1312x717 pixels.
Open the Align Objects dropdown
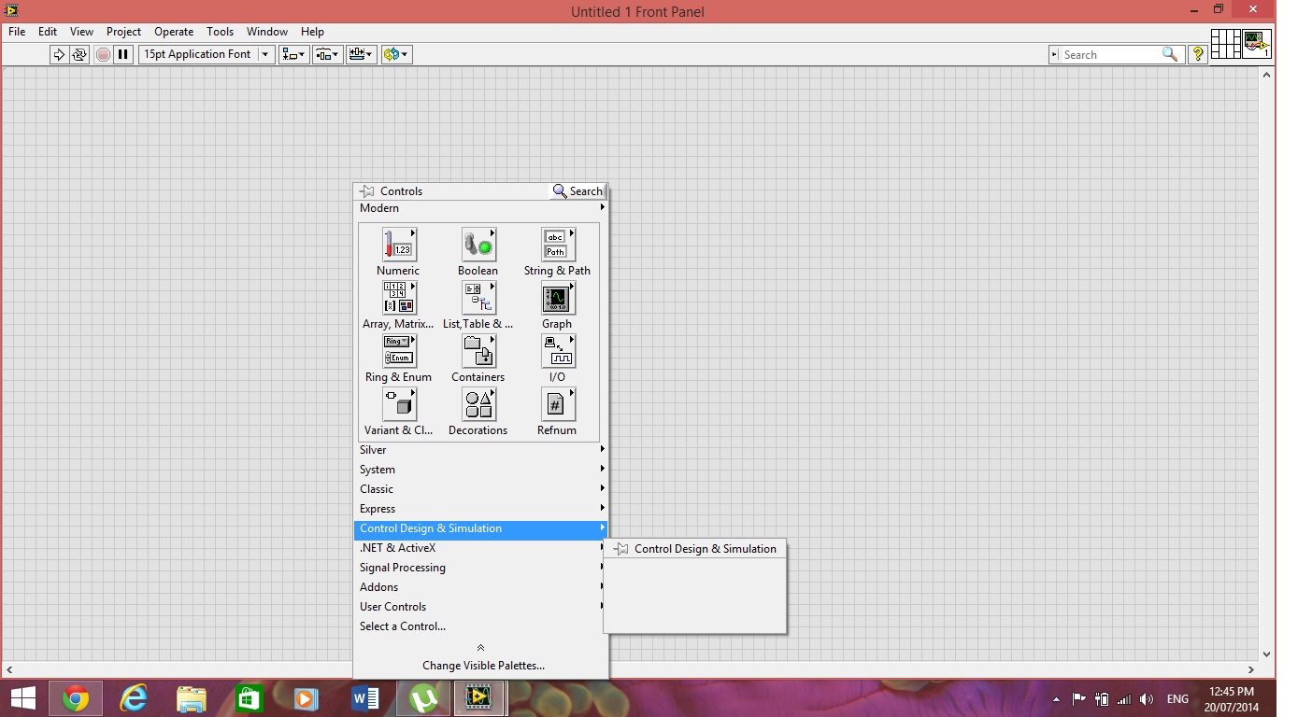[x=293, y=54]
